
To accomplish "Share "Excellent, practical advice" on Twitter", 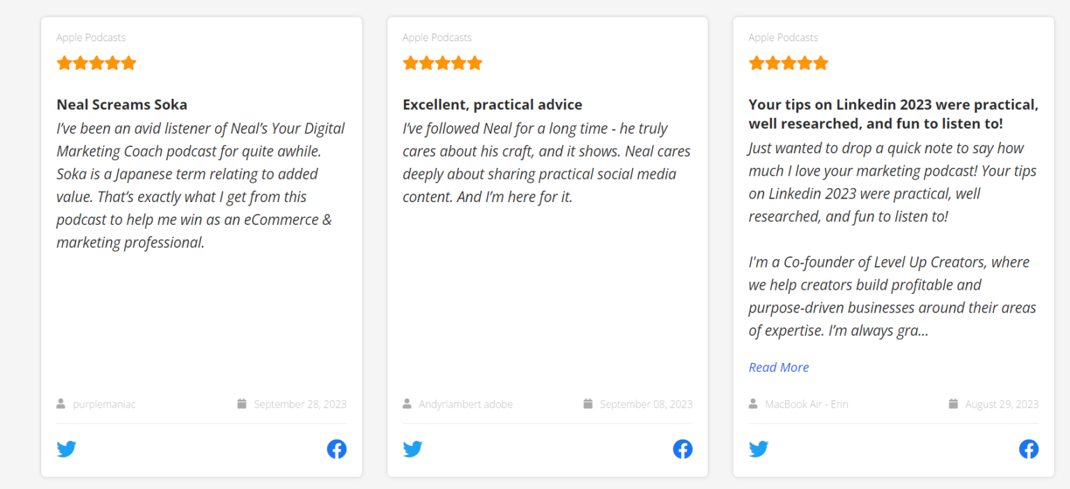I will click(412, 449).
